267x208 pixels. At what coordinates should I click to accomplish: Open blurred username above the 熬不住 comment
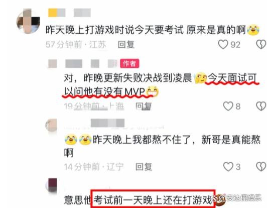click(x=107, y=123)
